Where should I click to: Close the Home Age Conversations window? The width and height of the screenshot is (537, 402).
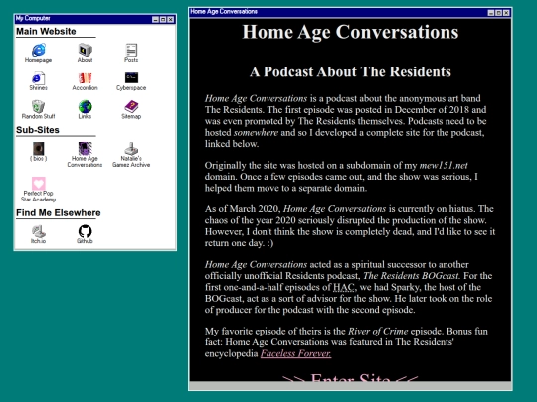pyautogui.click(x=506, y=13)
